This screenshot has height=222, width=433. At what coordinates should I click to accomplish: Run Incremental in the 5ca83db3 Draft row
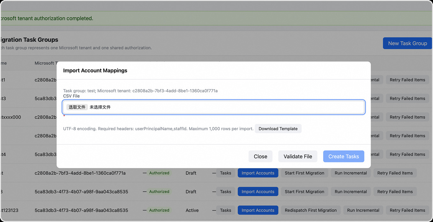(351, 192)
